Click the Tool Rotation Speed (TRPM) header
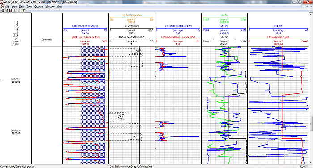This screenshot has width=313, height=168. (178, 26)
